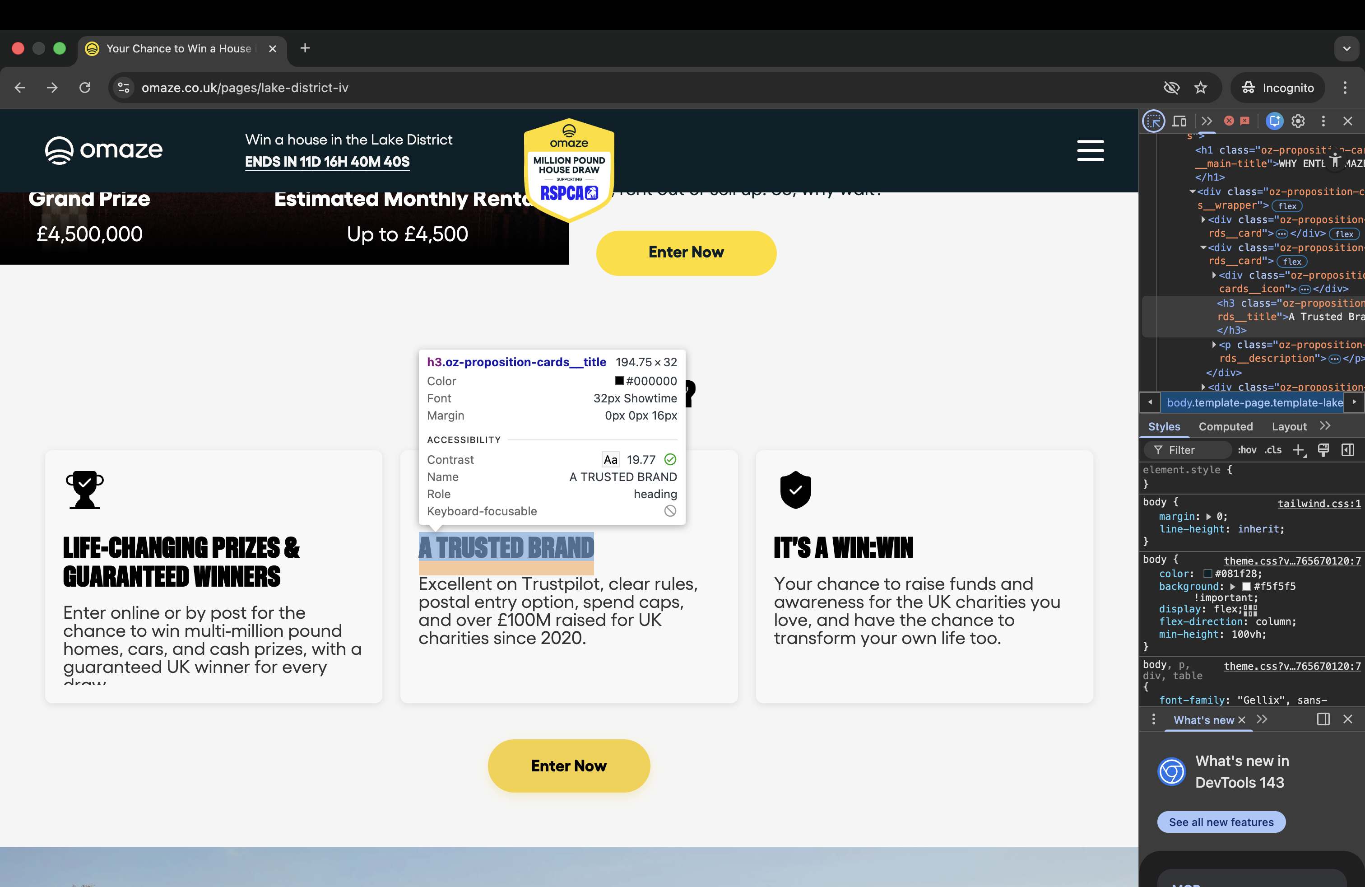The image size is (1365, 887).
Task: Go to the Omaze home logo
Action: point(104,150)
